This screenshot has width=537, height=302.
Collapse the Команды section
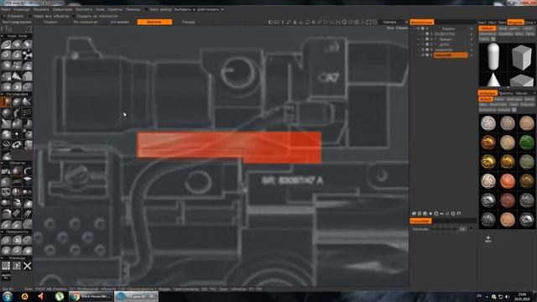[2, 258]
